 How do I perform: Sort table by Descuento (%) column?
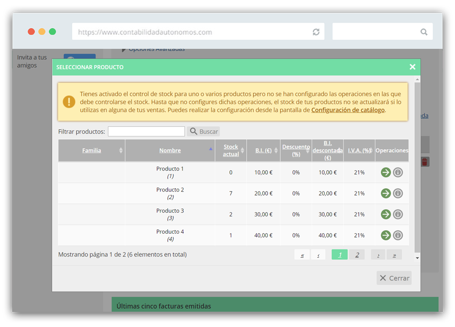(x=296, y=150)
